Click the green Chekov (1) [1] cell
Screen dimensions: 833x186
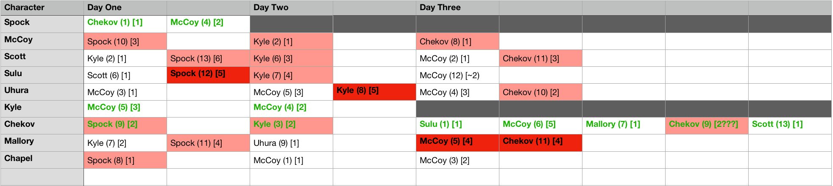[x=125, y=23]
